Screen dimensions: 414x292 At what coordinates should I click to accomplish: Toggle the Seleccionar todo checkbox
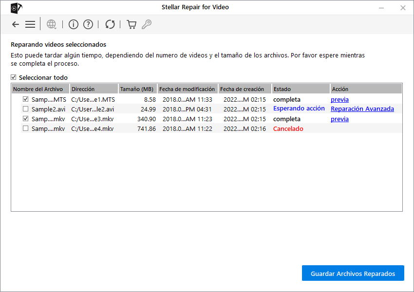tap(14, 77)
